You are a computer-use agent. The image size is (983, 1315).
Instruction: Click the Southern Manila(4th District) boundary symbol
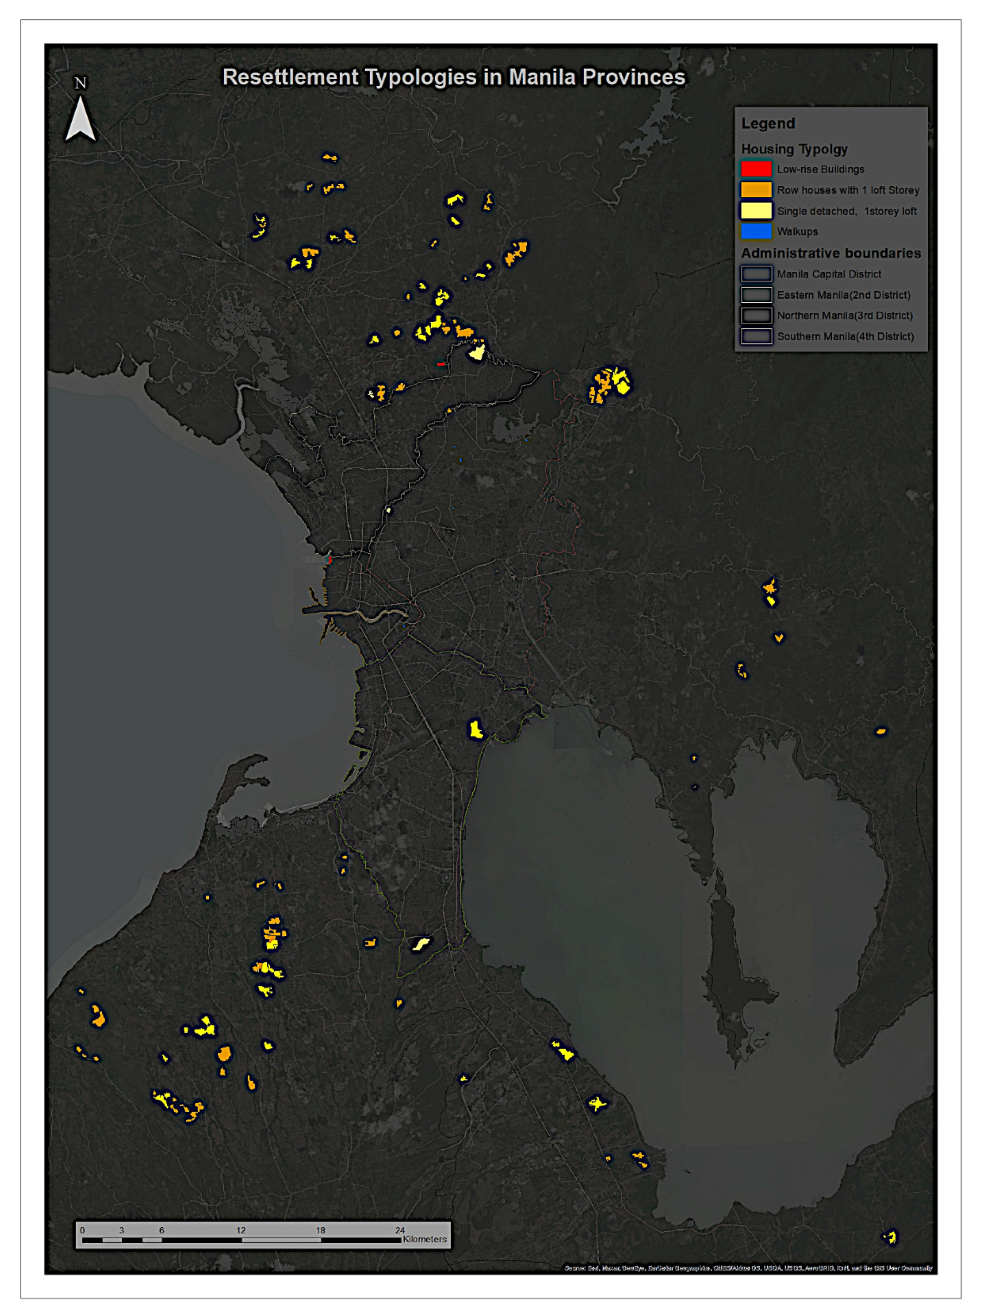click(756, 336)
